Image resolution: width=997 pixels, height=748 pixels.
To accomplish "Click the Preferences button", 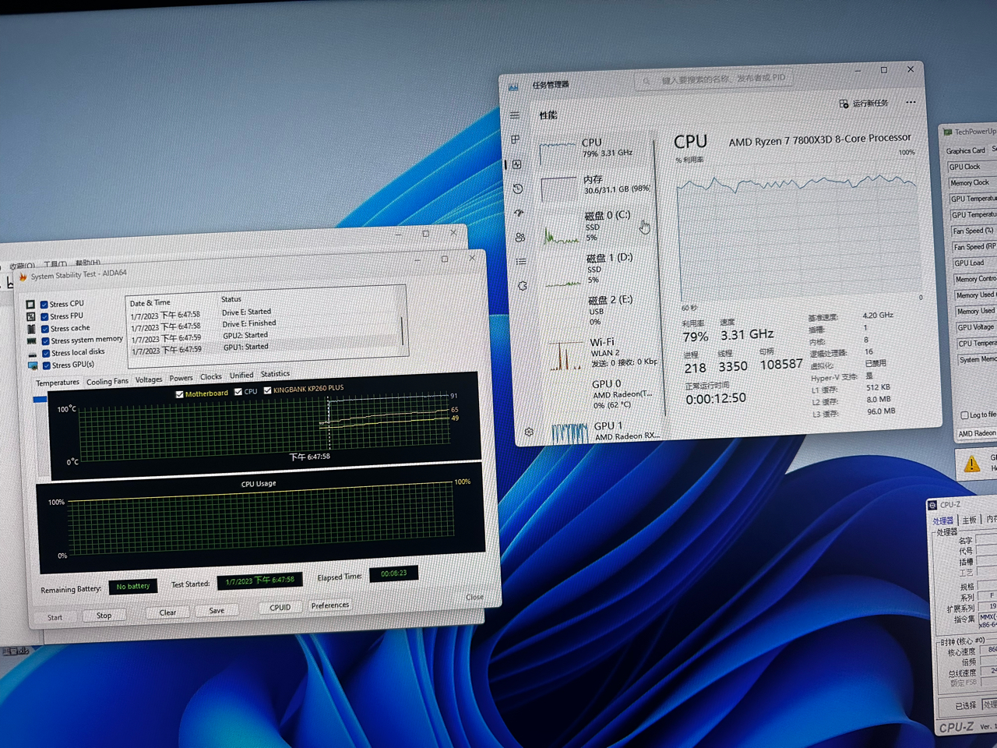I will (330, 605).
